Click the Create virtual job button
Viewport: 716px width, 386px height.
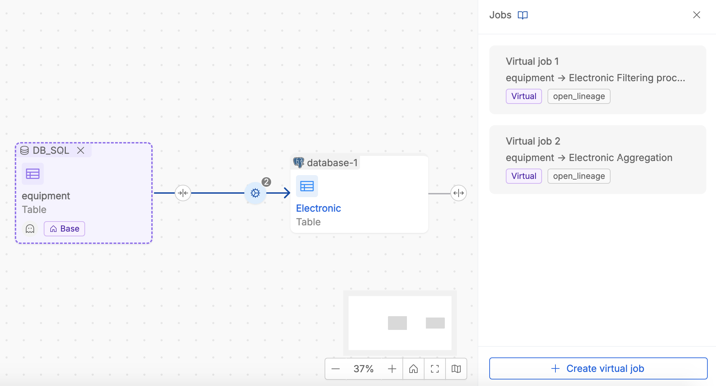click(x=598, y=368)
